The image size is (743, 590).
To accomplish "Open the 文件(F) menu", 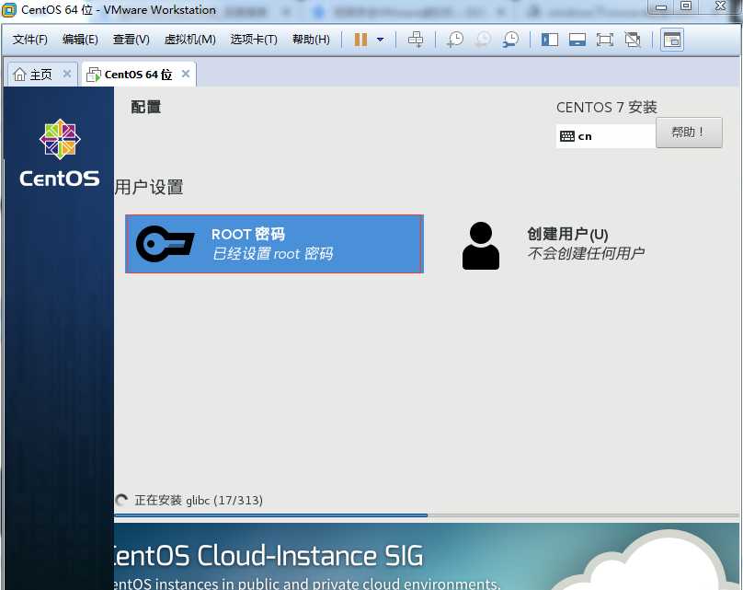I will click(x=29, y=40).
